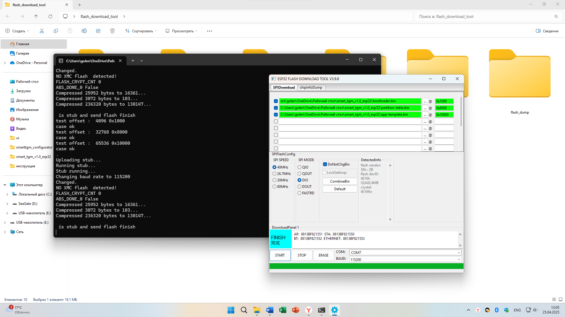Click the browse button for bootloader.bin row

tap(425, 101)
